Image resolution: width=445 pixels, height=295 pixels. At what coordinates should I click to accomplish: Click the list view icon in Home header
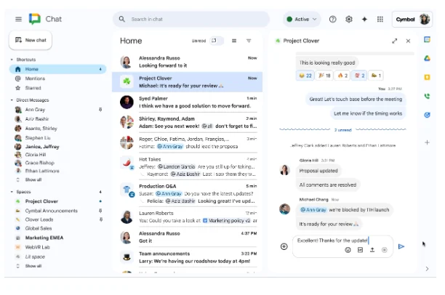[x=234, y=41]
